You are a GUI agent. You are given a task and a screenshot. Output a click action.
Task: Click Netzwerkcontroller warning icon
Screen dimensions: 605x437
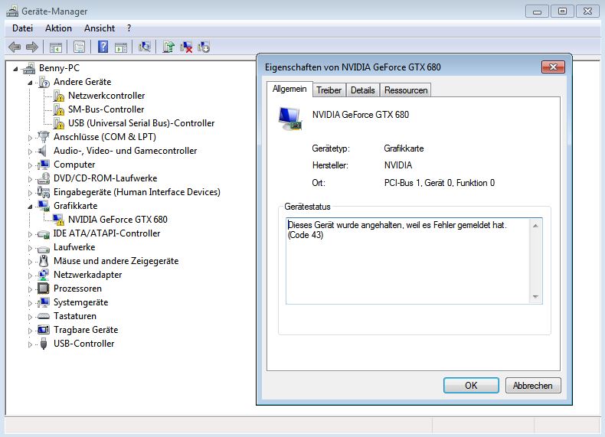tap(59, 96)
